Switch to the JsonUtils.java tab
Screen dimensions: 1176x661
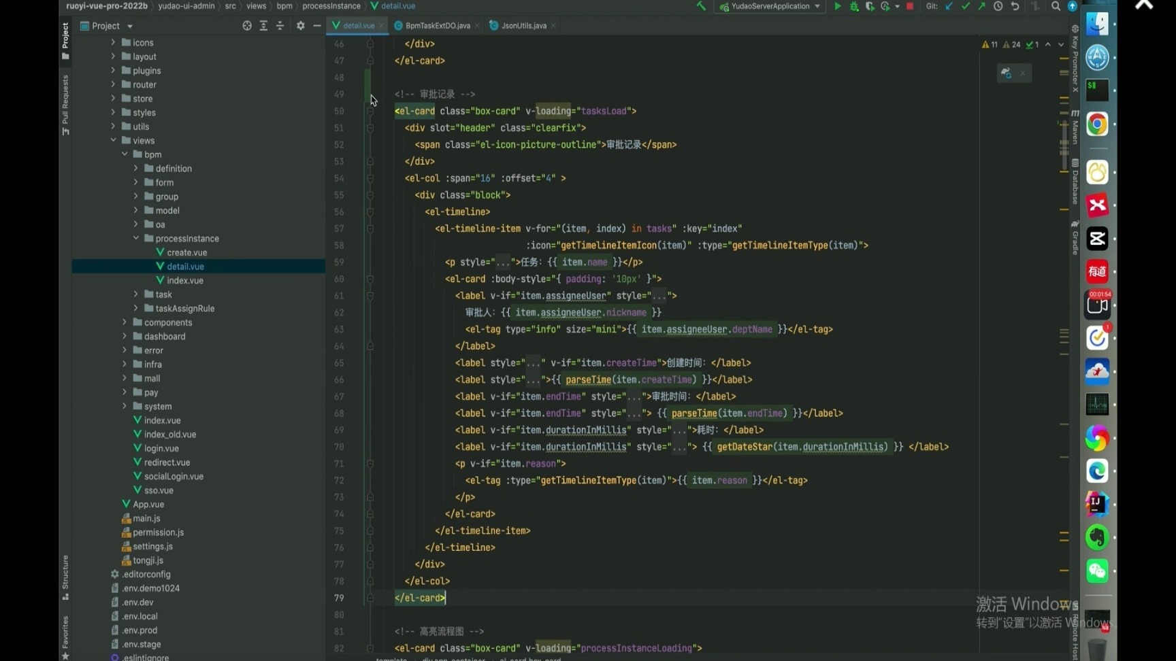[x=523, y=26]
